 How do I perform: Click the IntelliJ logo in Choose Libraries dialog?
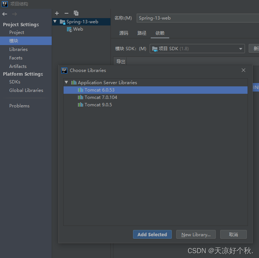pos(64,70)
